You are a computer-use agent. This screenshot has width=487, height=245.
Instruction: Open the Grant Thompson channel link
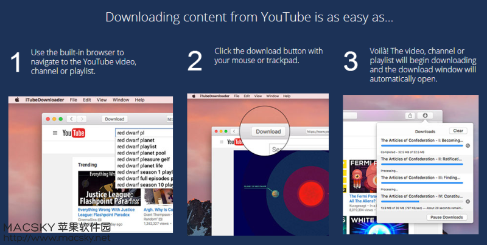156,215
